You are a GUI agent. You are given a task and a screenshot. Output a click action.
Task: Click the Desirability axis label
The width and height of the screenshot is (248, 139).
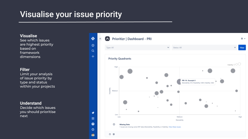pyautogui.click(x=180, y=120)
